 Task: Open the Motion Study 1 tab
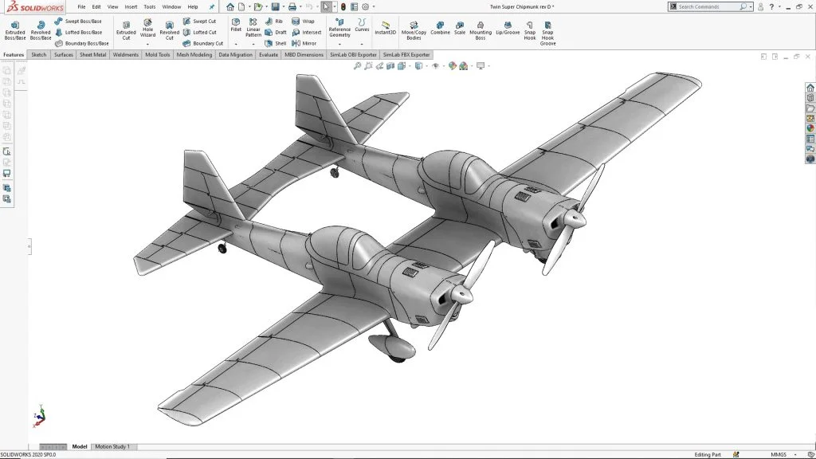pyautogui.click(x=112, y=446)
